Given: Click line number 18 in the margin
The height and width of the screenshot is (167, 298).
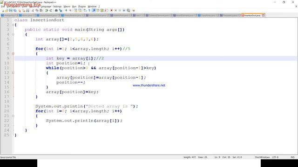Looking at the screenshot, I should pyautogui.click(x=7, y=102).
